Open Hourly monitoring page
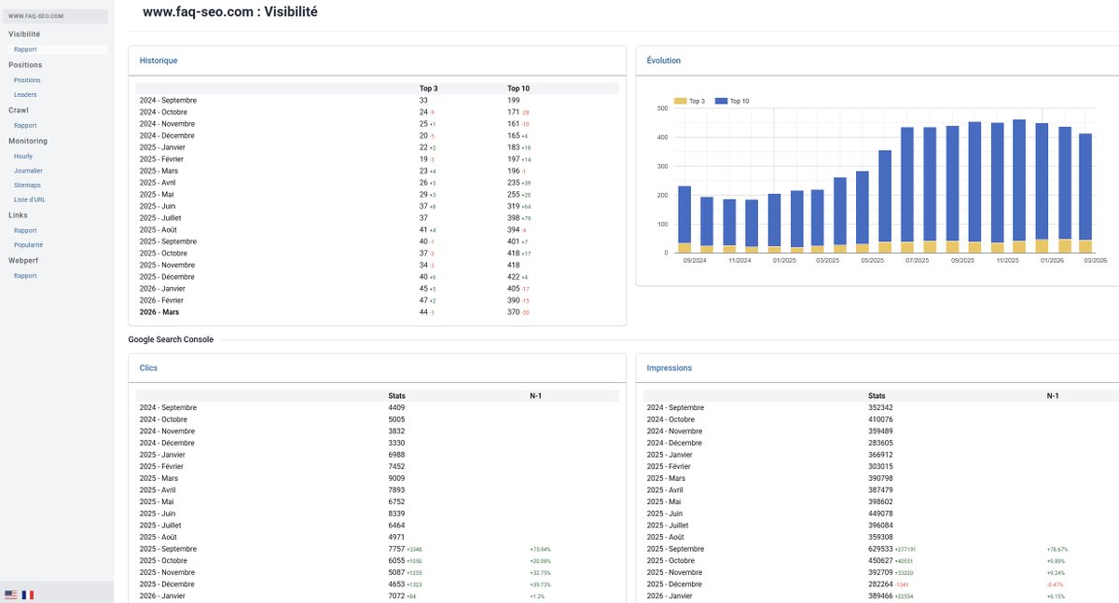This screenshot has height=603, width=1119. (23, 156)
